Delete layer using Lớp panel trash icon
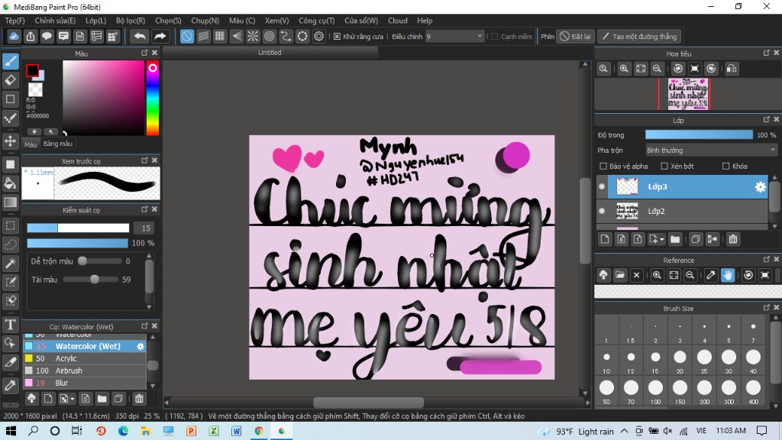Screen dimensions: 782x440 click(732, 239)
